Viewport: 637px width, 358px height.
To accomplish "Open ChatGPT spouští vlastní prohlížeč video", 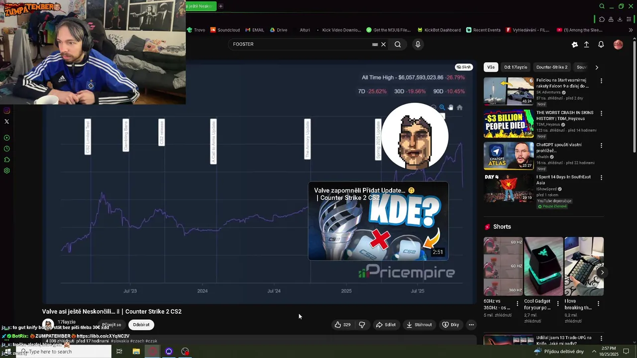I will click(x=509, y=156).
